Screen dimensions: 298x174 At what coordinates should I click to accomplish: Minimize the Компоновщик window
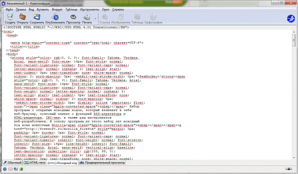275,3
